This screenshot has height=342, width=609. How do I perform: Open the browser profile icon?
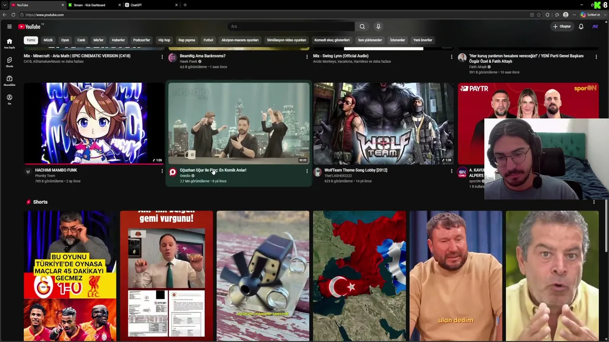click(566, 15)
